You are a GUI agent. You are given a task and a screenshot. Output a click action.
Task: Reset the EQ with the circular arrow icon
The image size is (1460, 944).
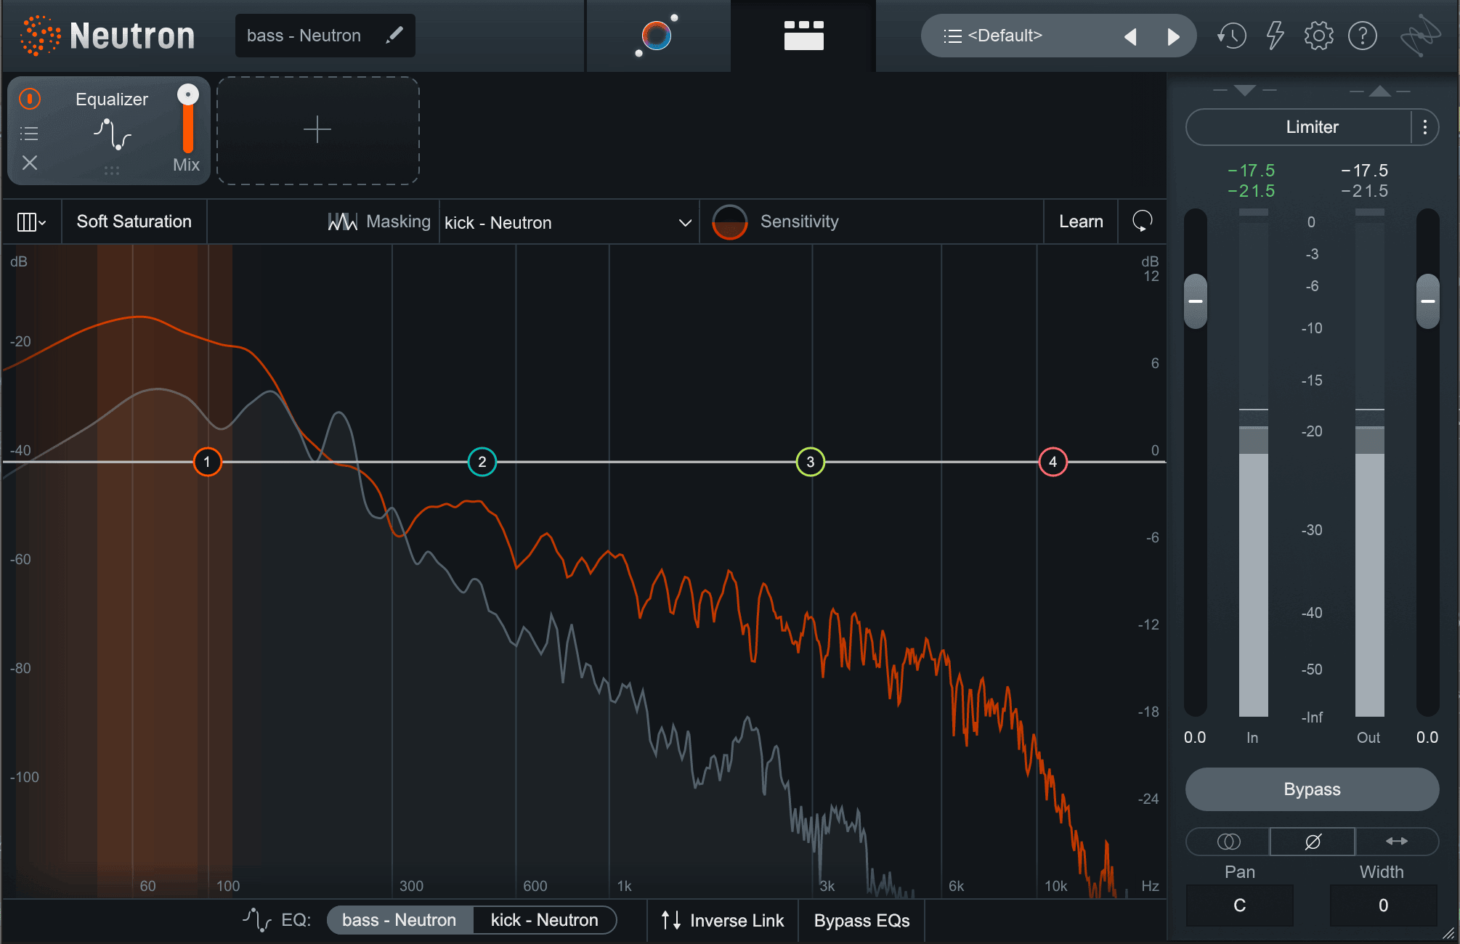[x=1143, y=221]
